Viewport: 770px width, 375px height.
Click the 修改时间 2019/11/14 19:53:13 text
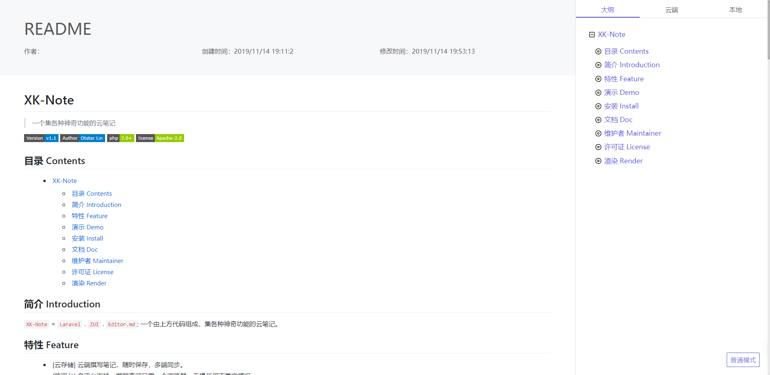[x=427, y=51]
